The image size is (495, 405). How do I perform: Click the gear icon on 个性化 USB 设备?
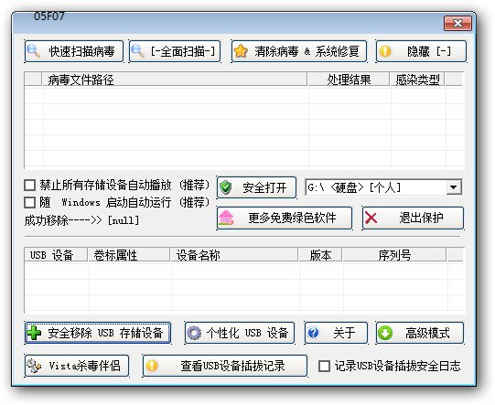(194, 333)
